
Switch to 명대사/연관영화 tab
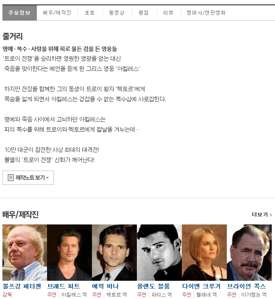(206, 13)
